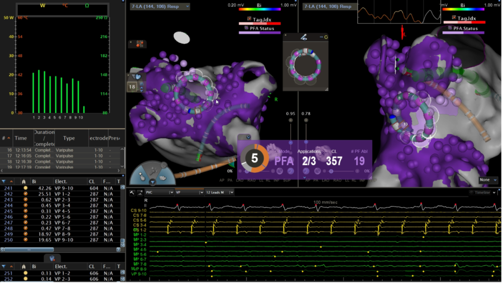Sort ablation table by Type column
The image size is (503, 283).
69,138
